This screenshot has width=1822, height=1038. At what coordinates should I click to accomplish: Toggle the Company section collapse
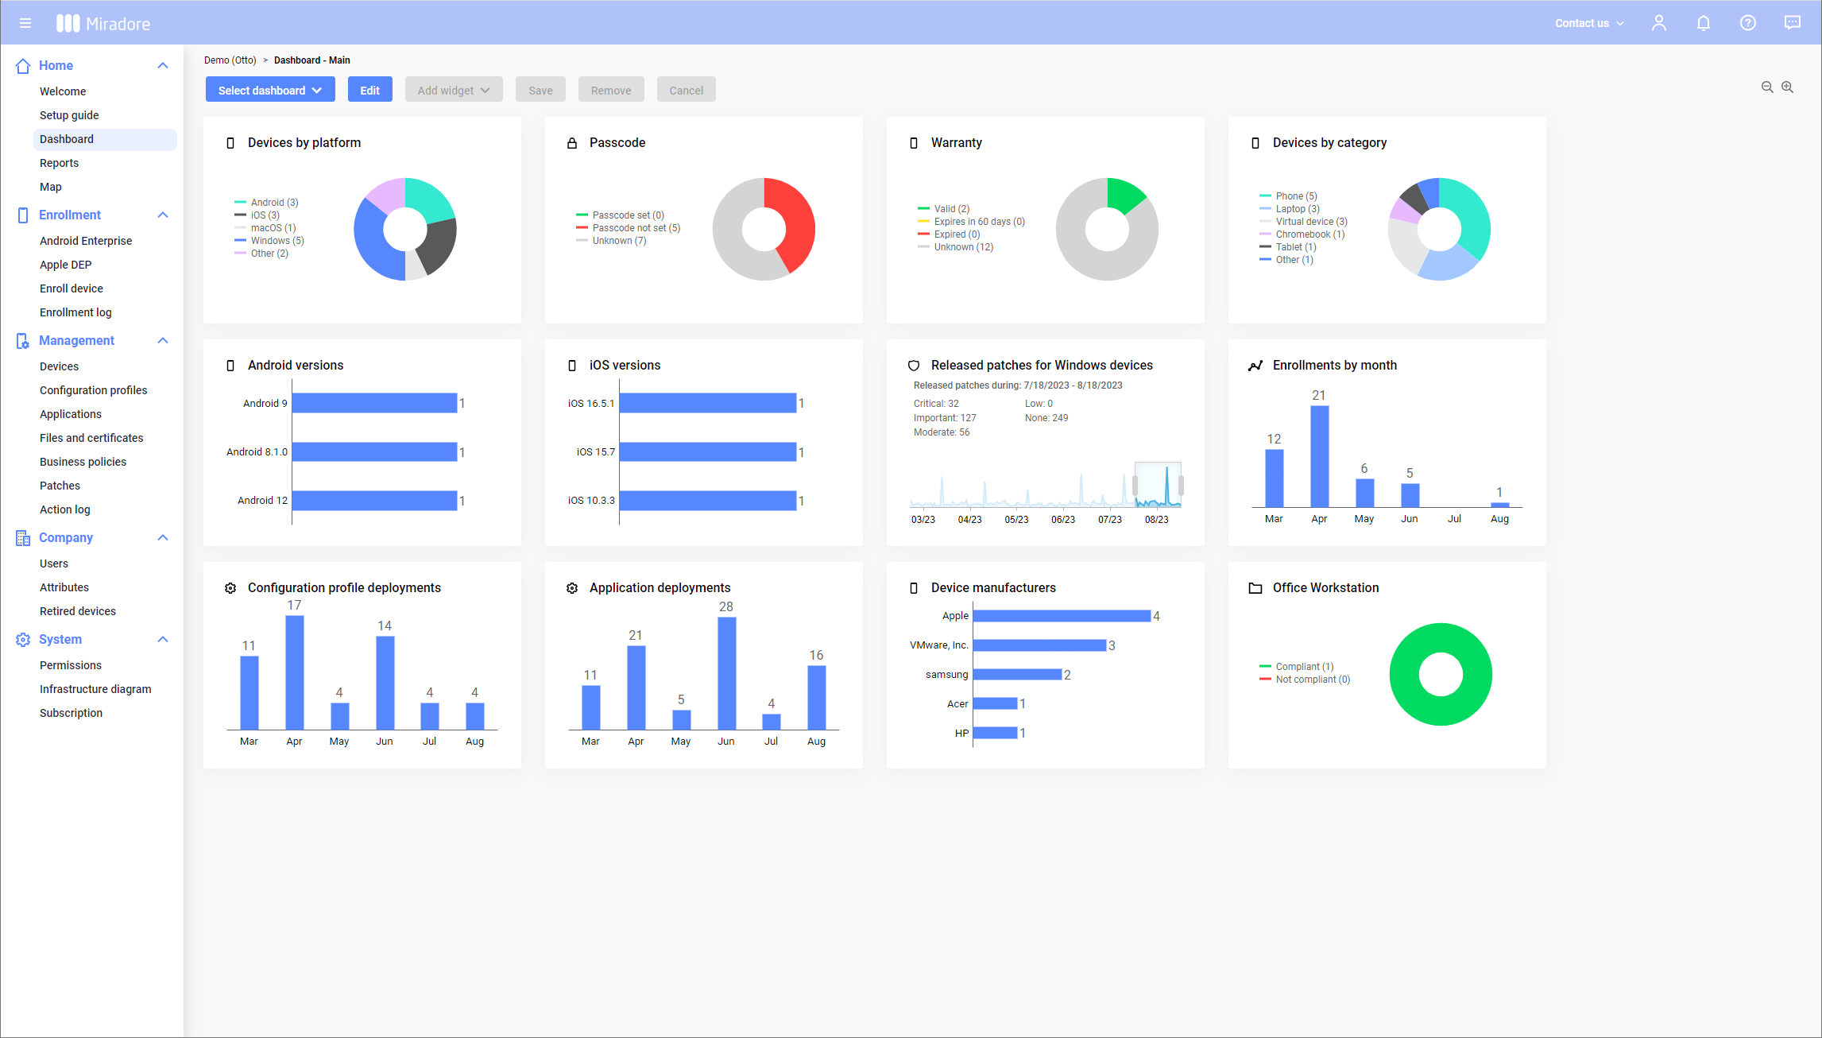pos(163,537)
